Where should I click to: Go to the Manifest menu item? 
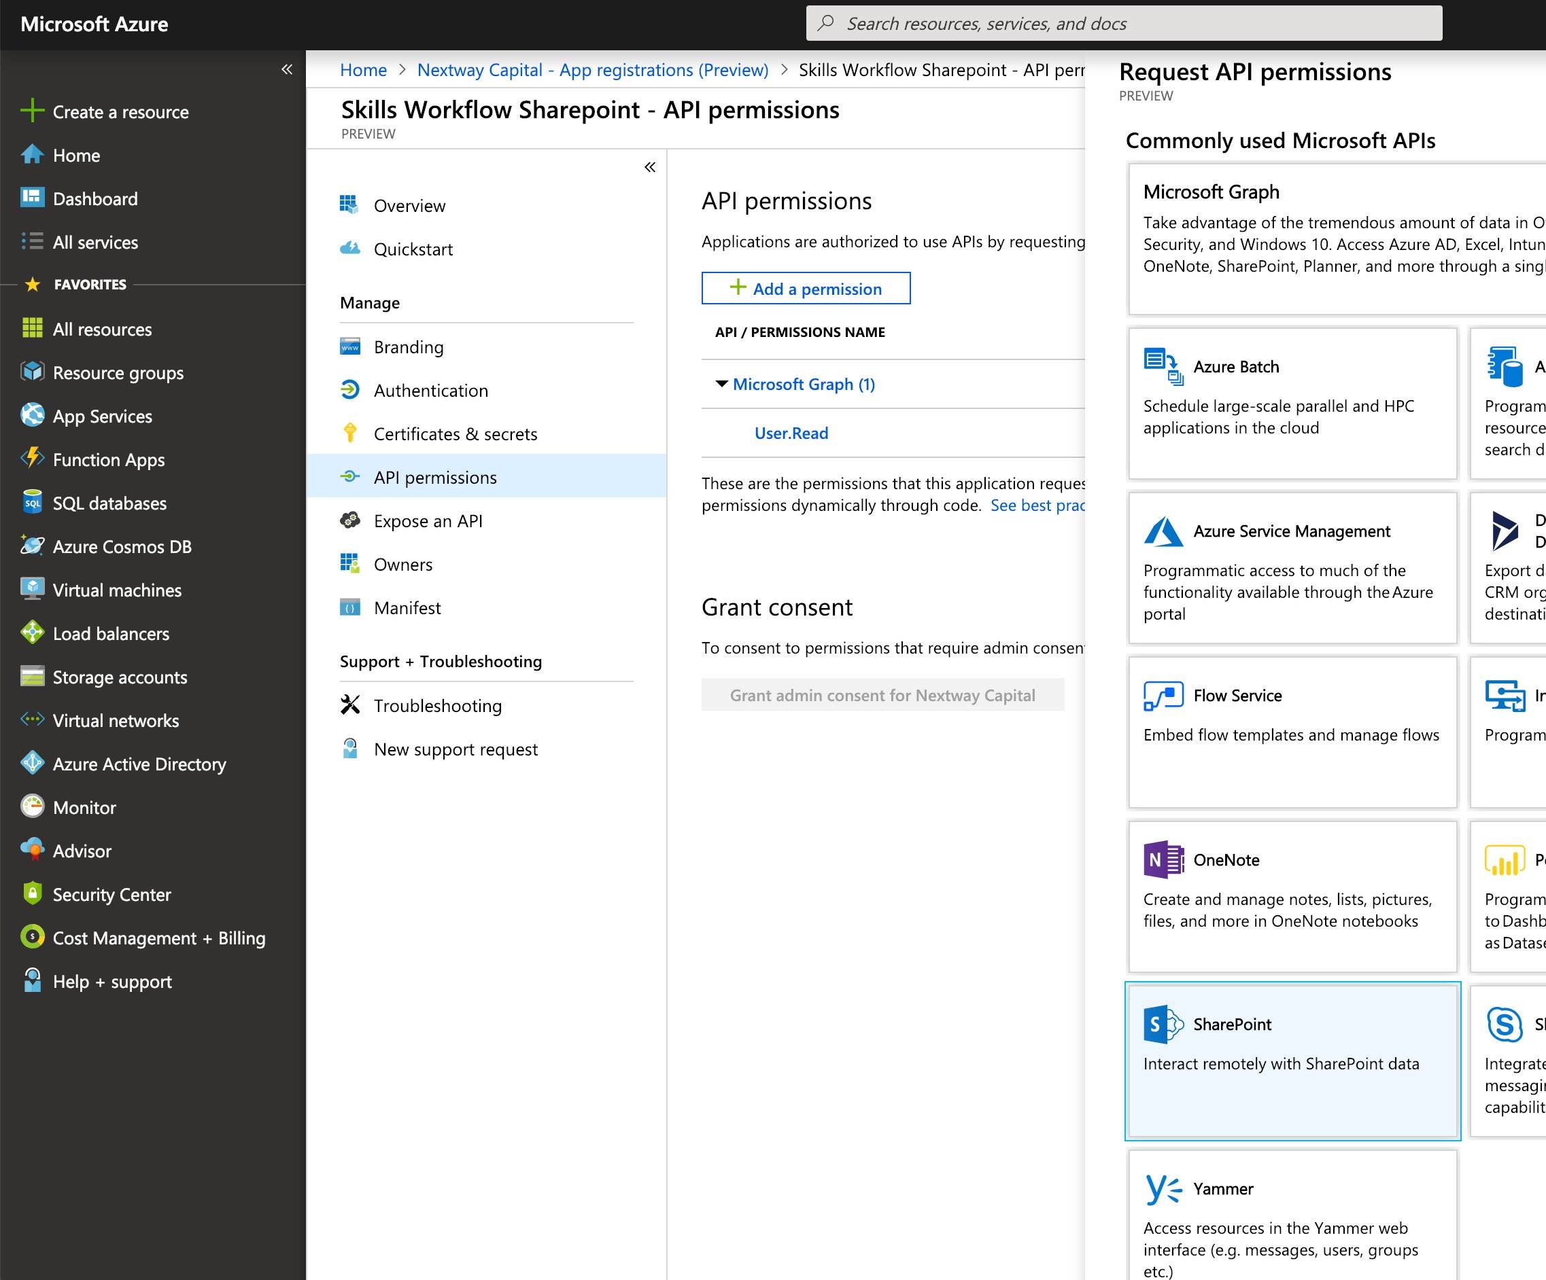pyautogui.click(x=407, y=607)
